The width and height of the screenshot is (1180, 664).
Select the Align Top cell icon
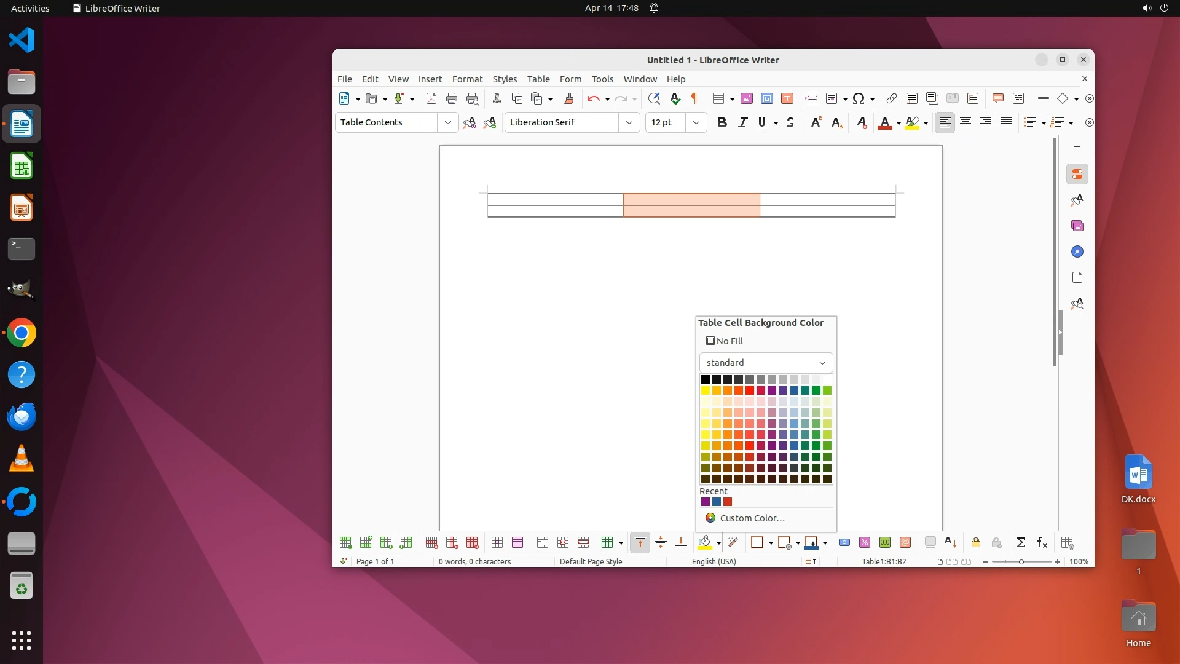640,542
